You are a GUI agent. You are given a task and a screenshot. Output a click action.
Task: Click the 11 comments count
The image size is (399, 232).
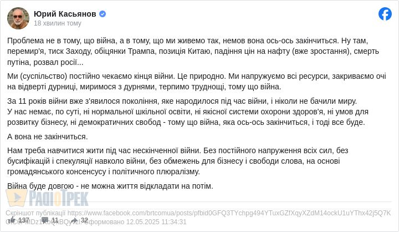(x=55, y=220)
